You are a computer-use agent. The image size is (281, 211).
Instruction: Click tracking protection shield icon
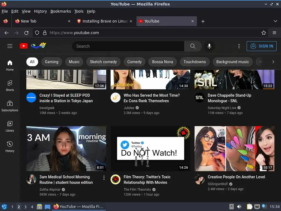pos(37,33)
